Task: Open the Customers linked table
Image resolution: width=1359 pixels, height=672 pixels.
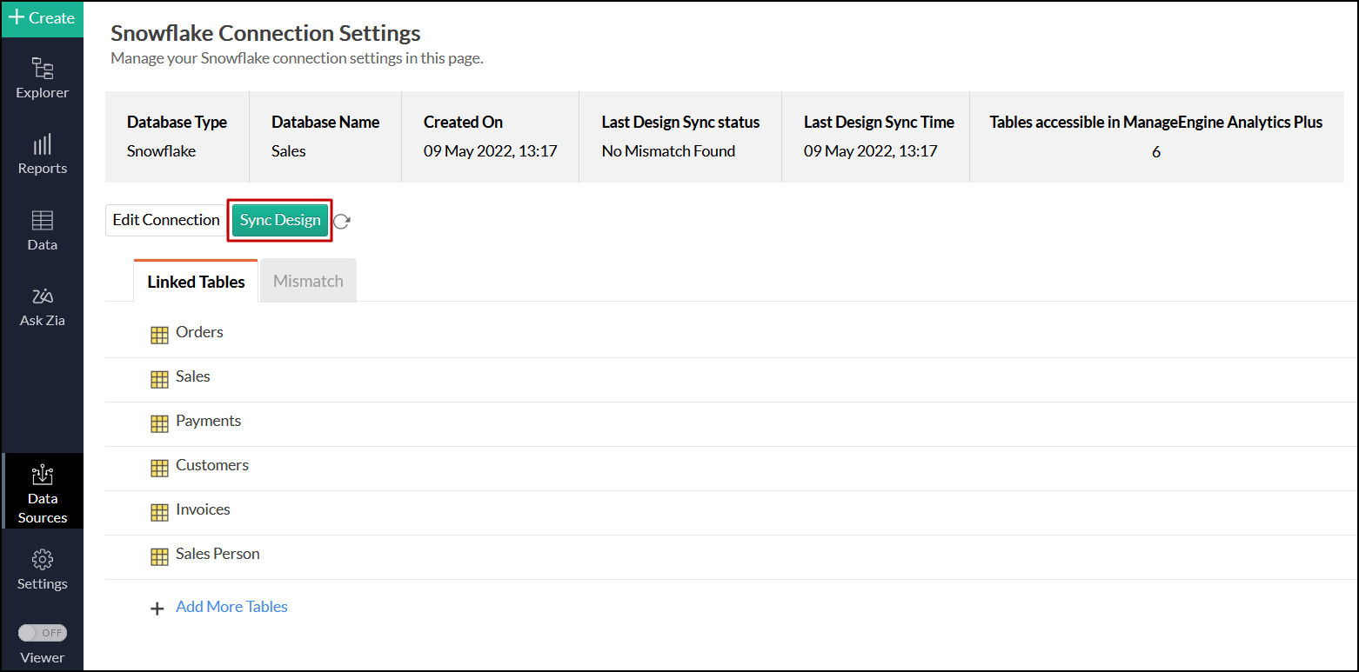Action: [211, 465]
